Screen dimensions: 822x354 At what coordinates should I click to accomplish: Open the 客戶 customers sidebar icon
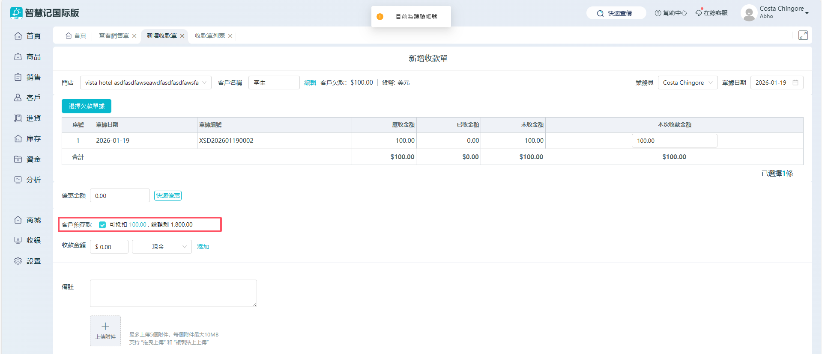(x=18, y=98)
